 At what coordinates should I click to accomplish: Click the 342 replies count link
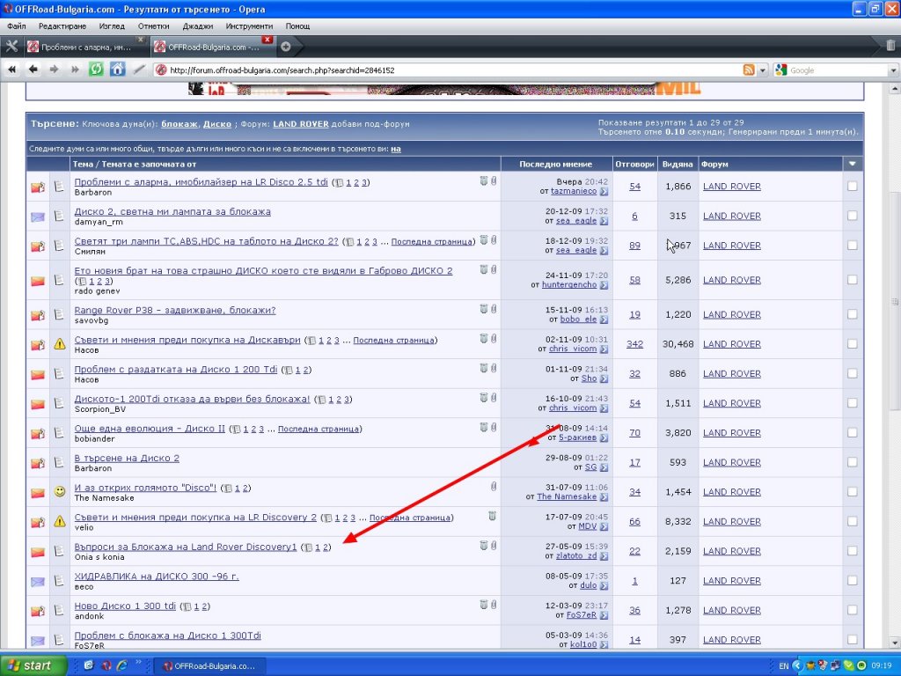[x=634, y=344]
